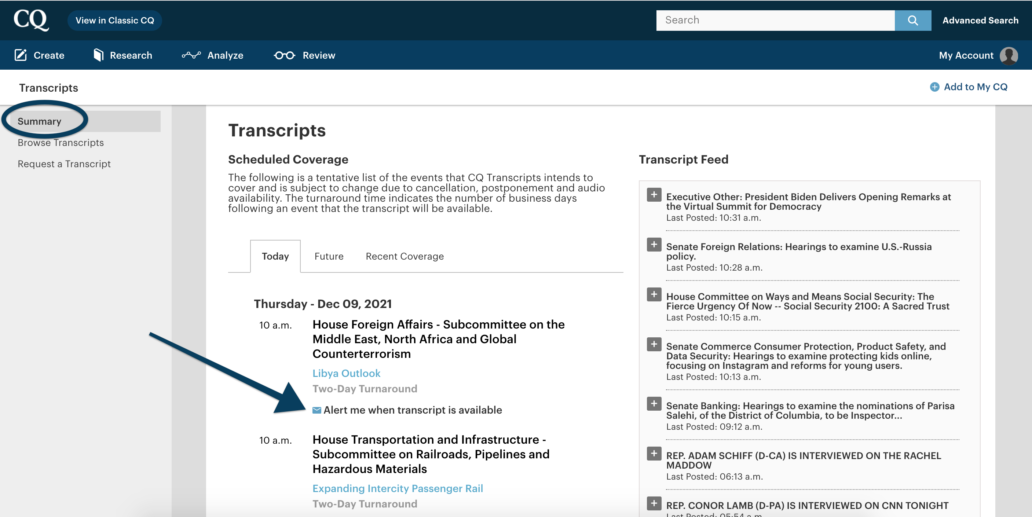
Task: Click the Research book icon
Action: coord(98,55)
